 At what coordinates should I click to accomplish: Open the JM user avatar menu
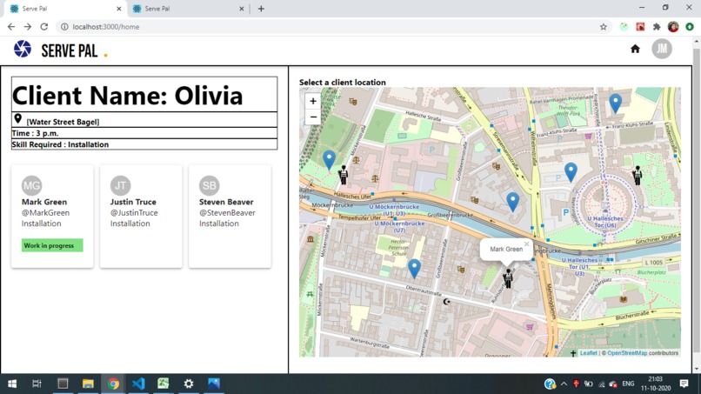pyautogui.click(x=662, y=49)
